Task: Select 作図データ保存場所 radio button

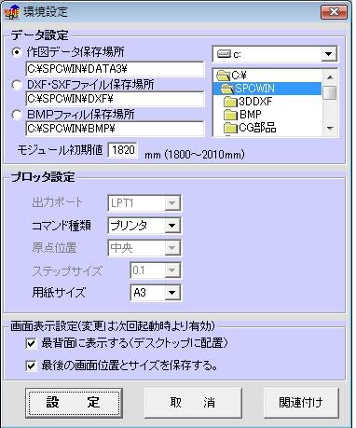Action: point(16,52)
